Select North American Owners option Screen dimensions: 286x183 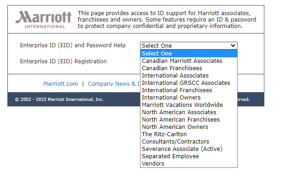tap(189, 127)
